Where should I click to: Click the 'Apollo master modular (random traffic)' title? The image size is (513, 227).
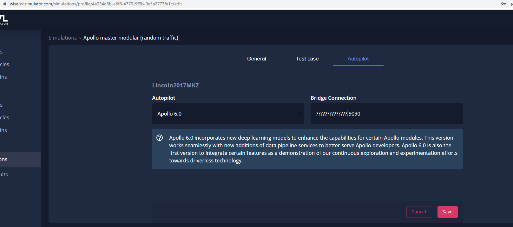[x=131, y=38]
